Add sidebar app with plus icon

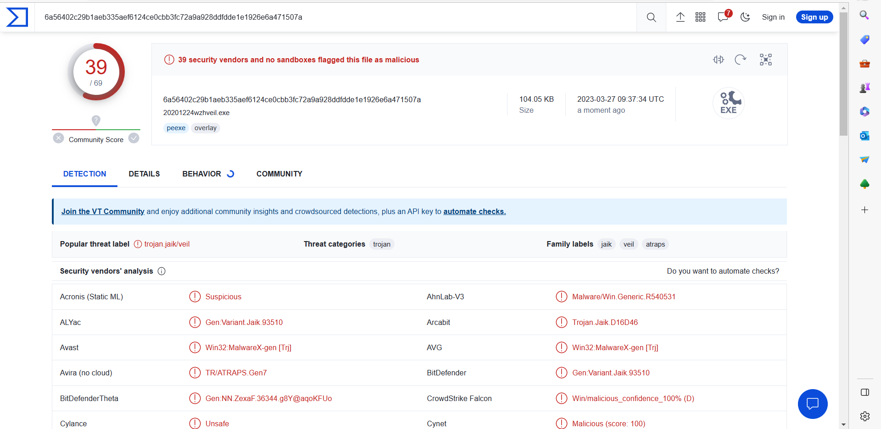(x=864, y=210)
